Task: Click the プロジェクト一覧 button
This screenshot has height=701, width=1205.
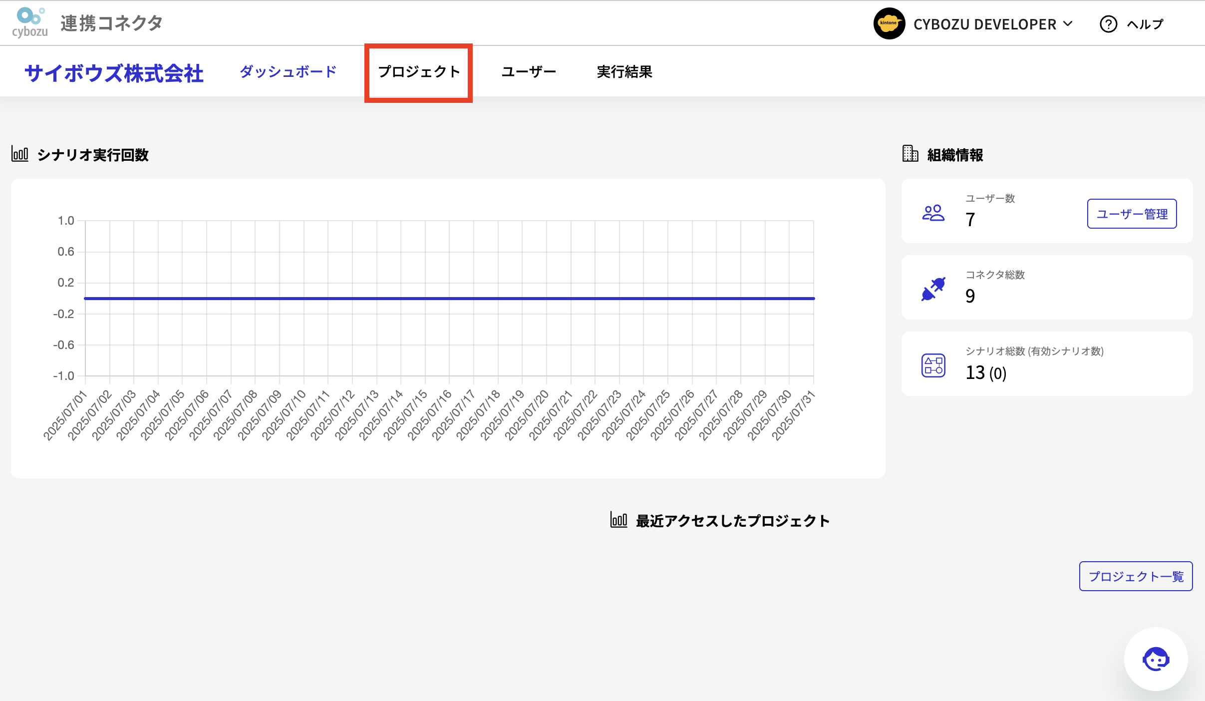Action: (x=1135, y=576)
